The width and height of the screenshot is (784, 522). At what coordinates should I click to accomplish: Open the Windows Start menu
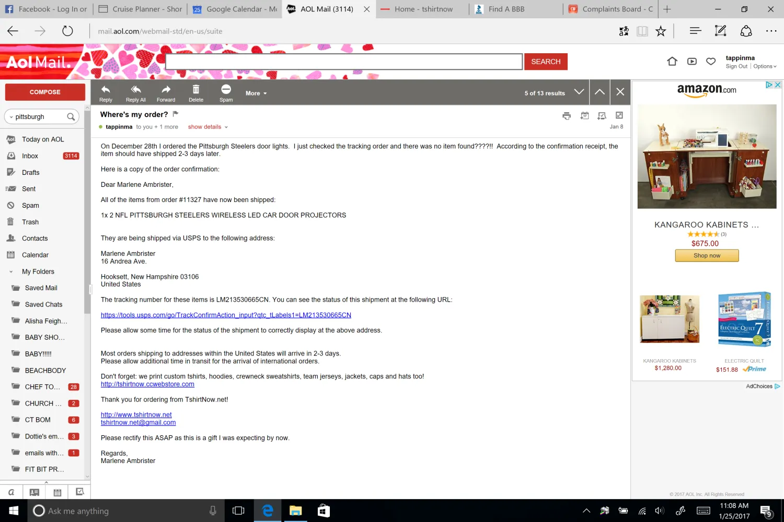[14, 511]
